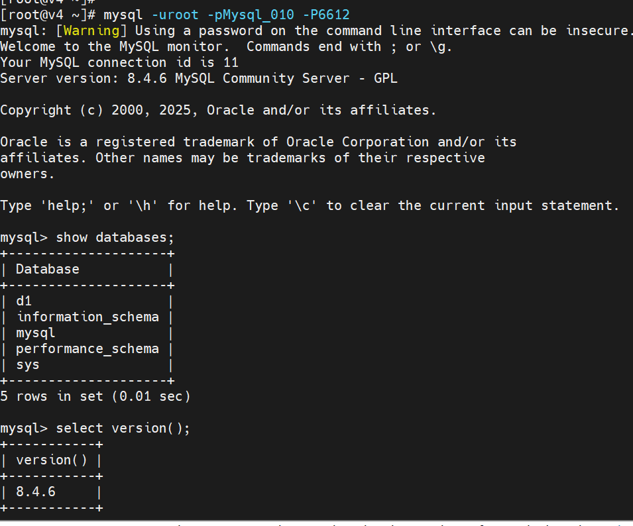Click the "show databases;" command text

coord(115,237)
